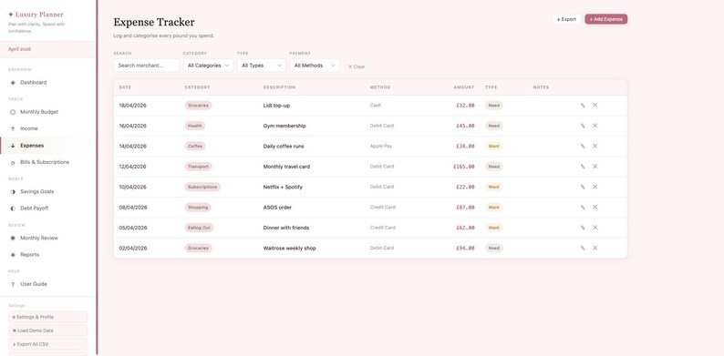Click the Apple Pay method cell
The width and height of the screenshot is (724, 356).
(381, 147)
